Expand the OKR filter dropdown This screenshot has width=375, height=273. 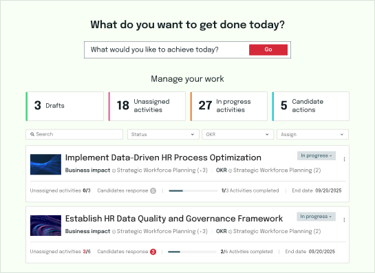pos(237,134)
